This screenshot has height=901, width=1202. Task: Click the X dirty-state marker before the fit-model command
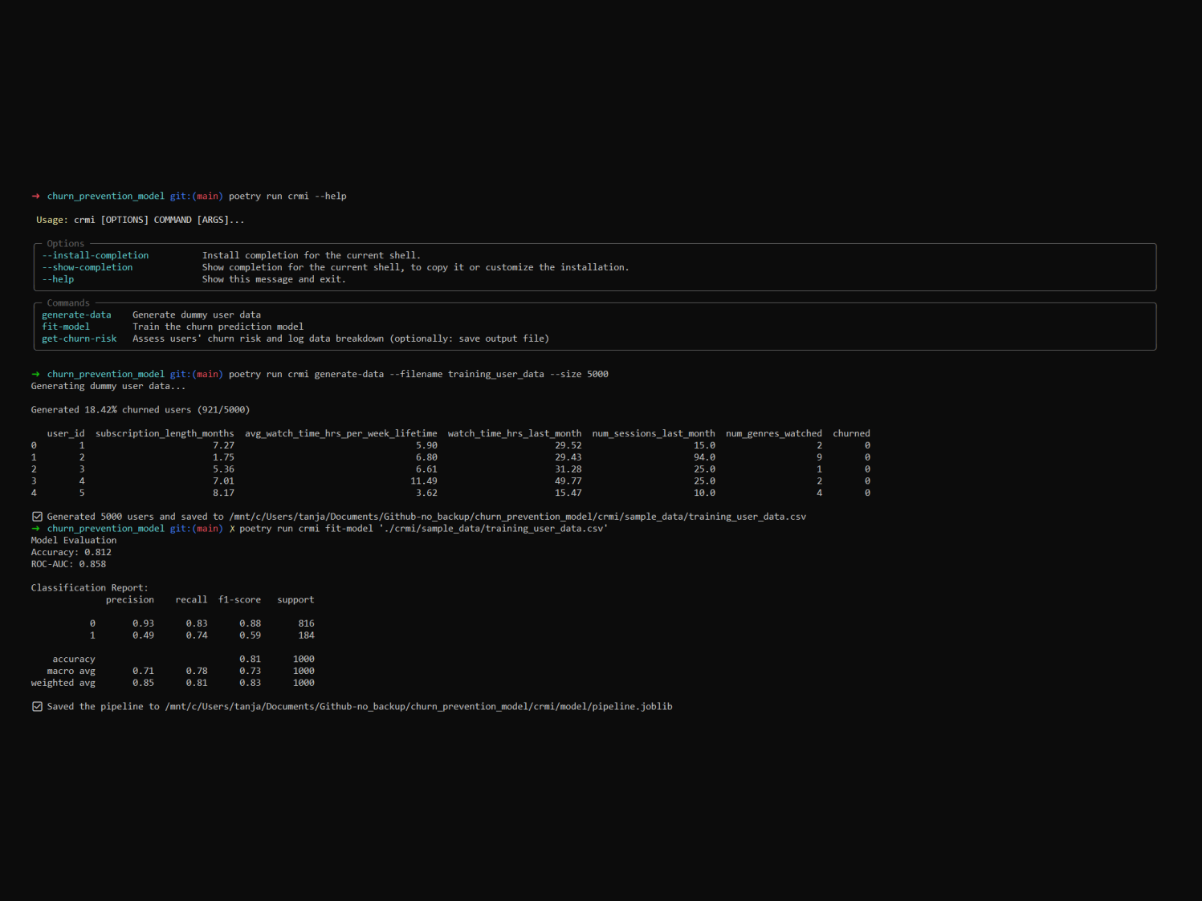pos(232,529)
